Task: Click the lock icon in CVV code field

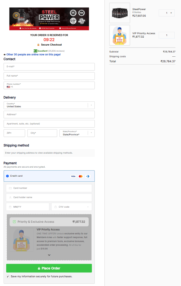Action: coord(55,207)
